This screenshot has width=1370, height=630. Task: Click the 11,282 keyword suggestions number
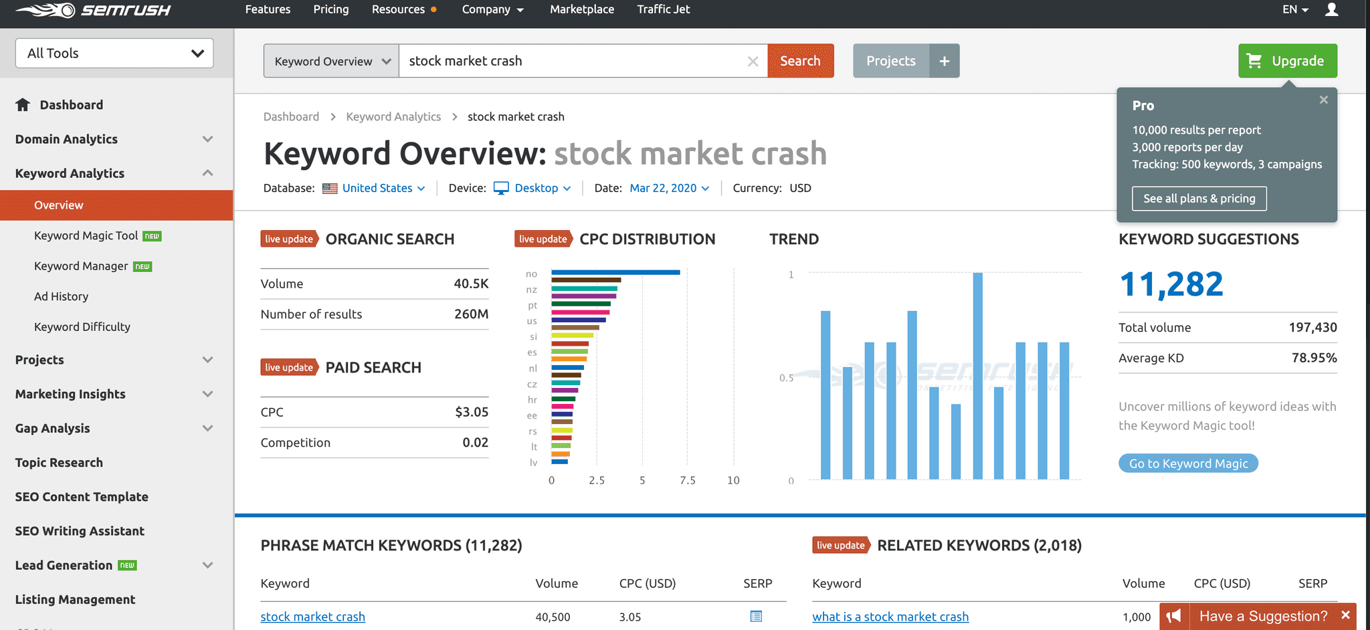click(1171, 284)
